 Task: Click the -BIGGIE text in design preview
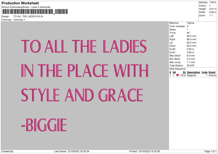point(44,125)
